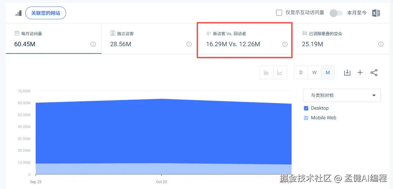
Task: Enable 仅显示互动访问量 checkbox
Action: [279, 13]
